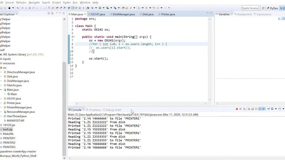Open the Refactor menu

(21, 3)
